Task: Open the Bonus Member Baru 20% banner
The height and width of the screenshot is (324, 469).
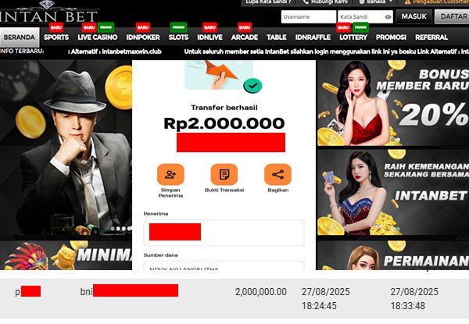Action: (x=393, y=103)
